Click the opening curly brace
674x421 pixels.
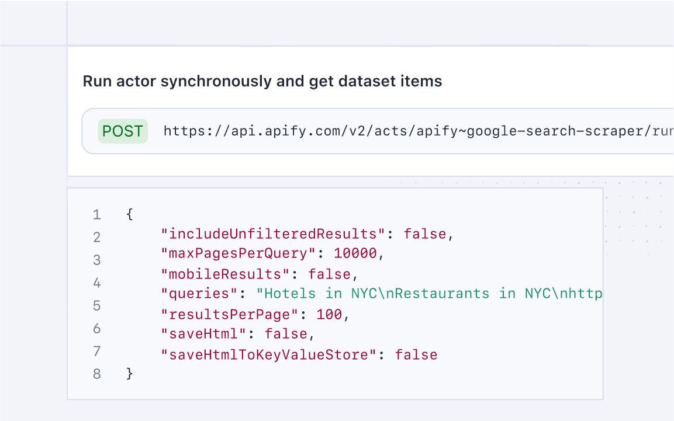click(x=130, y=214)
